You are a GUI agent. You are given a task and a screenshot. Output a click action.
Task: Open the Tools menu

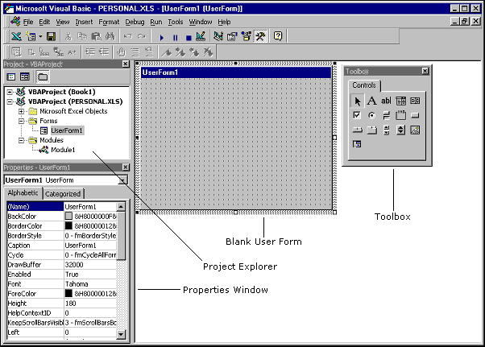(x=176, y=22)
